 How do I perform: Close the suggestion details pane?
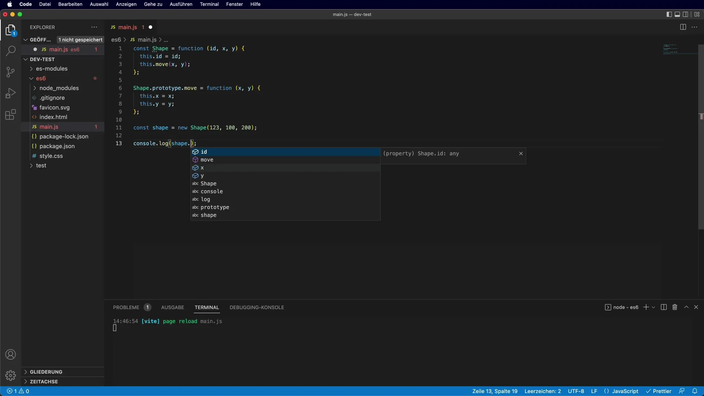click(x=521, y=153)
